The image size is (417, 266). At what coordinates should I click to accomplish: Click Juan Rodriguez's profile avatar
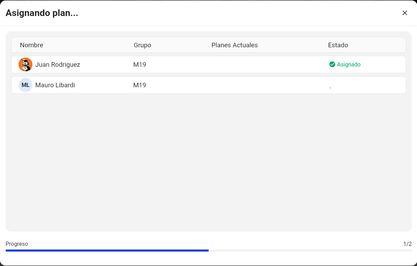[25, 65]
